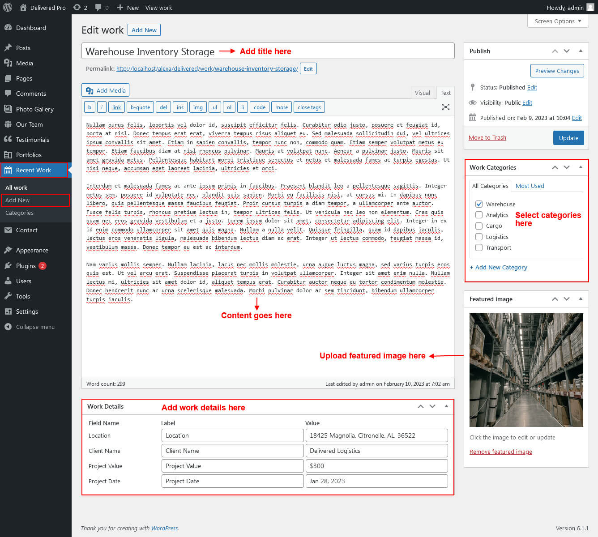
Task: Check the Logistics category checkbox
Action: tap(479, 237)
